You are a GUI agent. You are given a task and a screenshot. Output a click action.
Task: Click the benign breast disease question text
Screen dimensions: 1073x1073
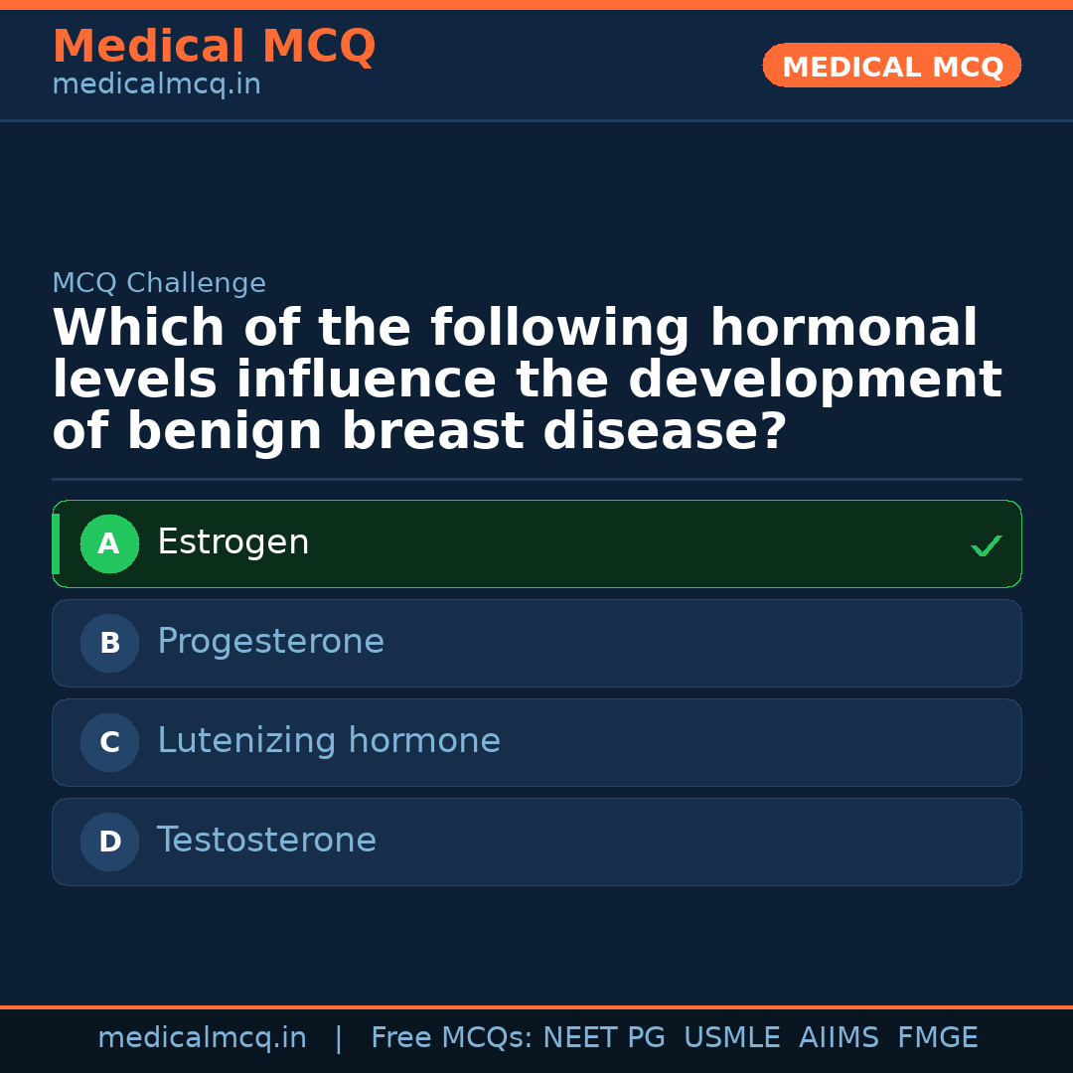(x=527, y=381)
